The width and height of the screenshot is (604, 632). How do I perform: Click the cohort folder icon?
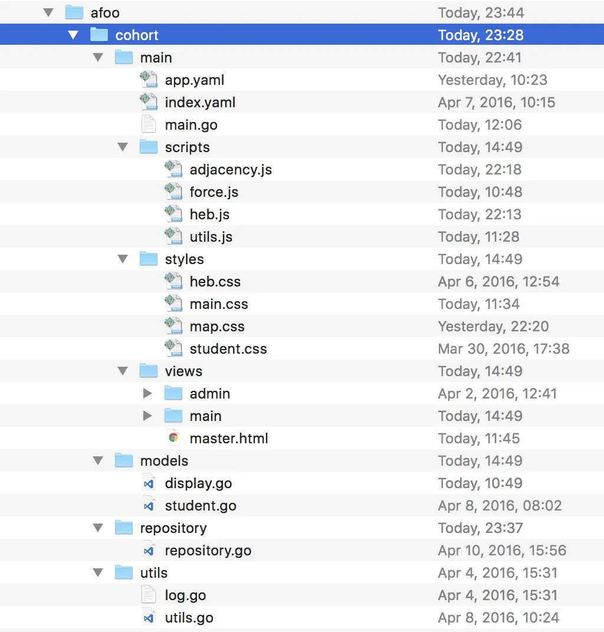coord(99,35)
